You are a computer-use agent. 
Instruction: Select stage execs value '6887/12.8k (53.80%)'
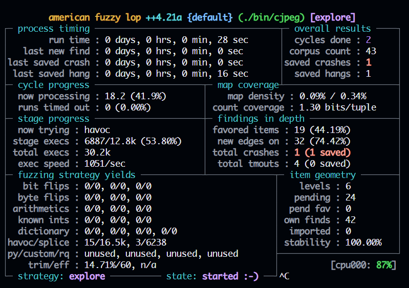(133, 141)
